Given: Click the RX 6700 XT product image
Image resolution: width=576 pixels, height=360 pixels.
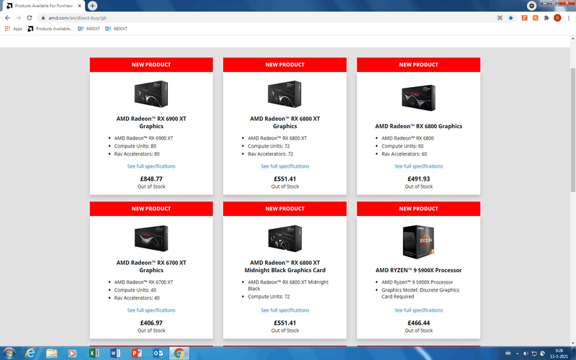Looking at the screenshot, I should (x=151, y=238).
